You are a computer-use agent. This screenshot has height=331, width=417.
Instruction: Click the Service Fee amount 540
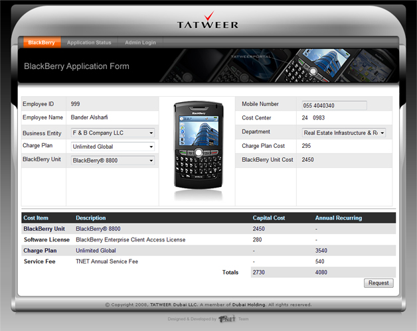point(320,261)
